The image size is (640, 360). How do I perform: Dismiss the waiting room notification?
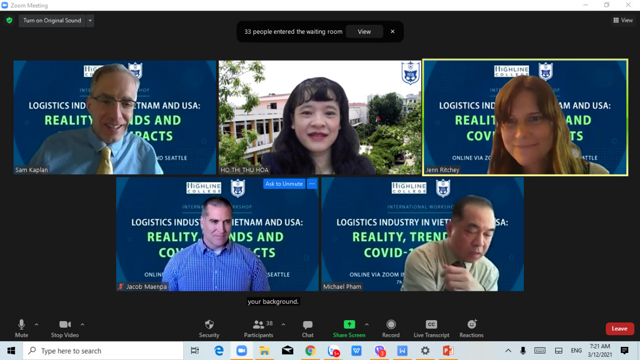click(393, 31)
